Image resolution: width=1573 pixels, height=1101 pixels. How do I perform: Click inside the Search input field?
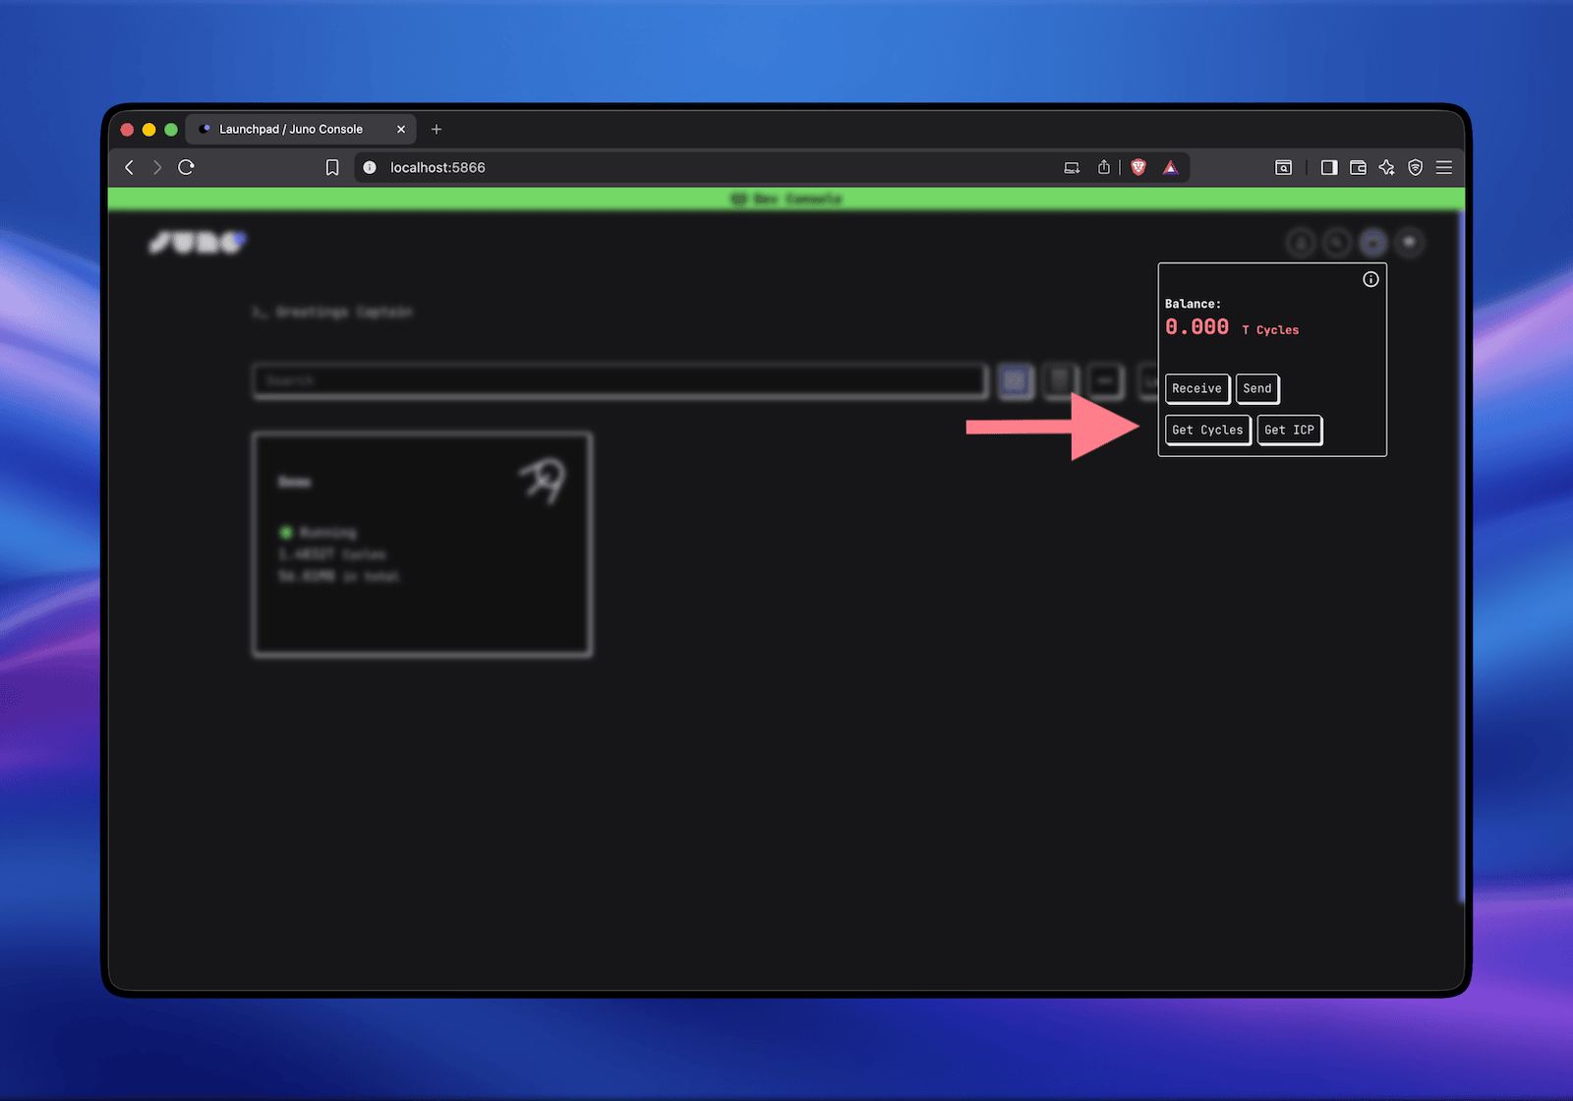pos(619,380)
